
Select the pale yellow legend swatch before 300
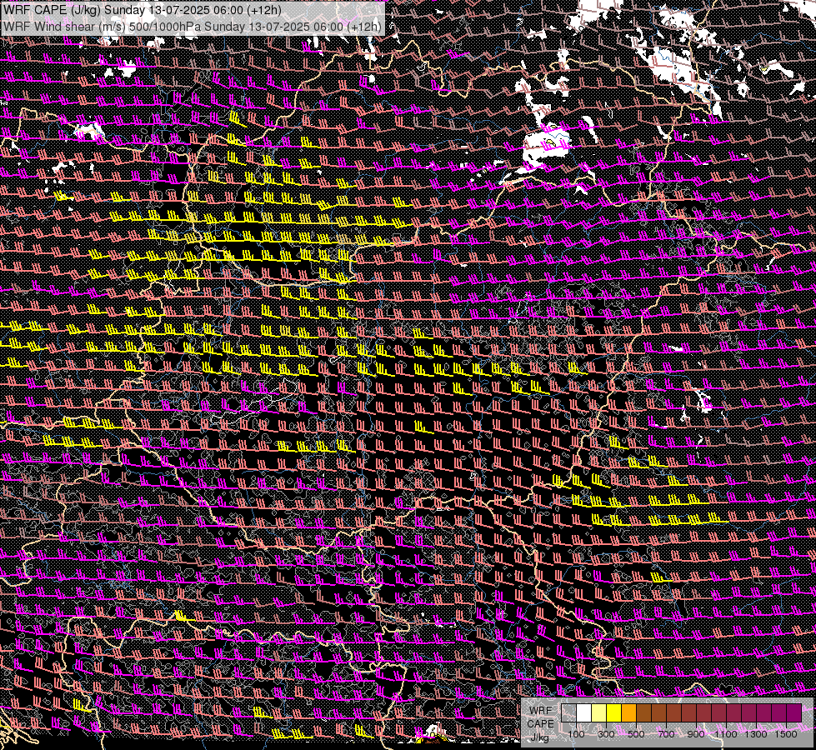599,713
